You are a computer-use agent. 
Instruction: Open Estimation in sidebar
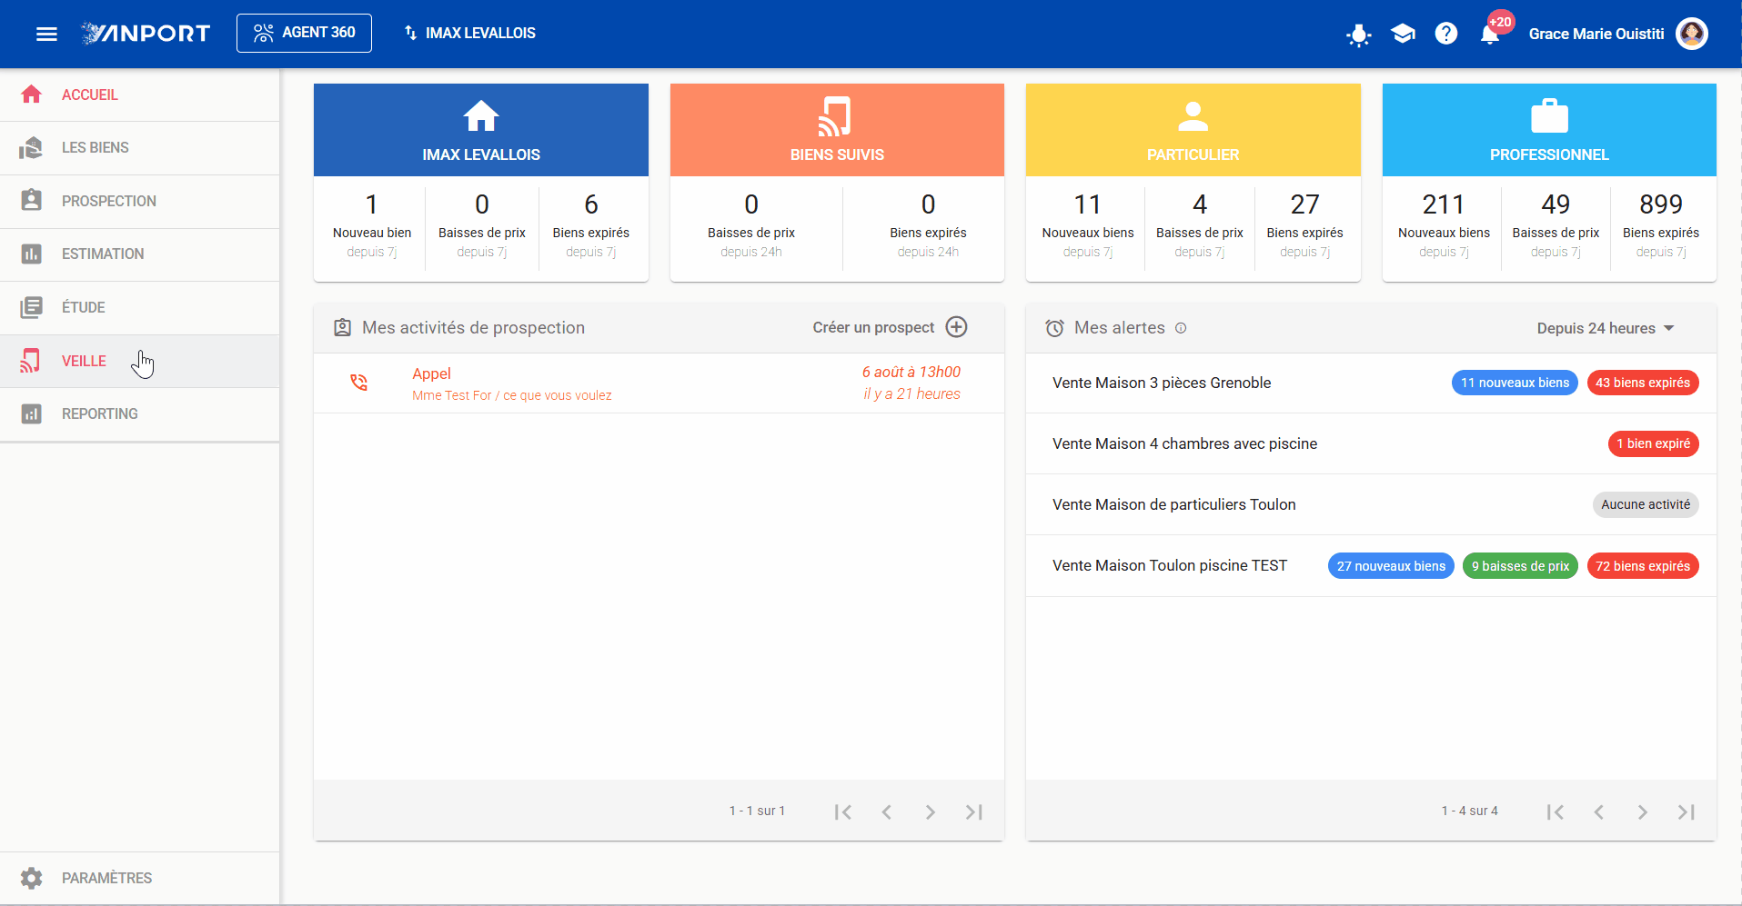(139, 254)
